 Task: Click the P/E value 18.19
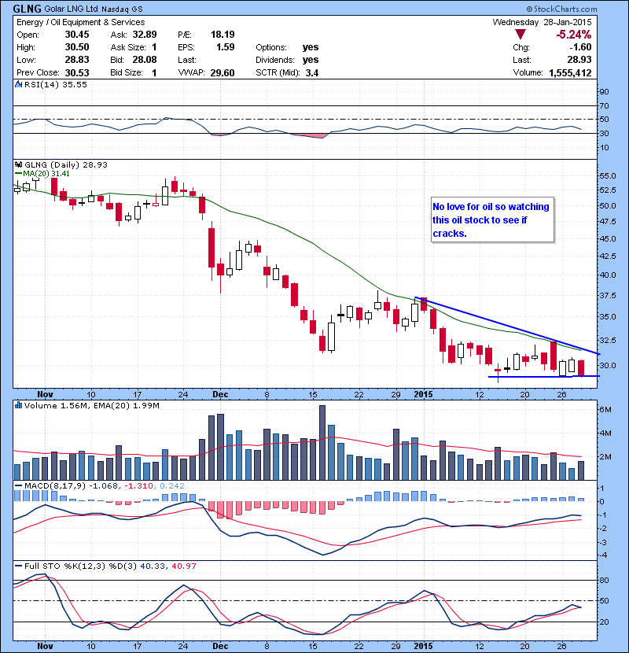[x=223, y=35]
